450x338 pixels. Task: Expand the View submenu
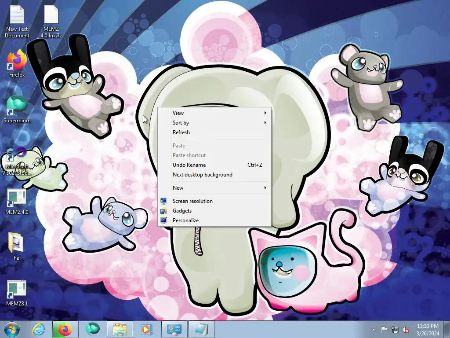[x=214, y=113]
